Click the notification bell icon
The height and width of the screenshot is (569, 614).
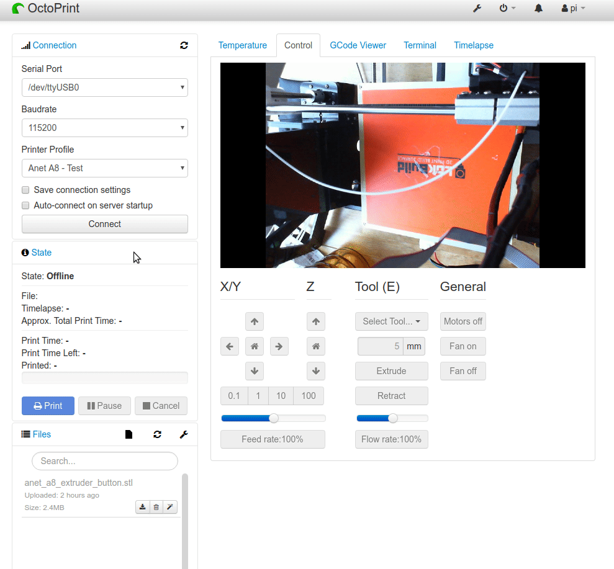coord(538,9)
